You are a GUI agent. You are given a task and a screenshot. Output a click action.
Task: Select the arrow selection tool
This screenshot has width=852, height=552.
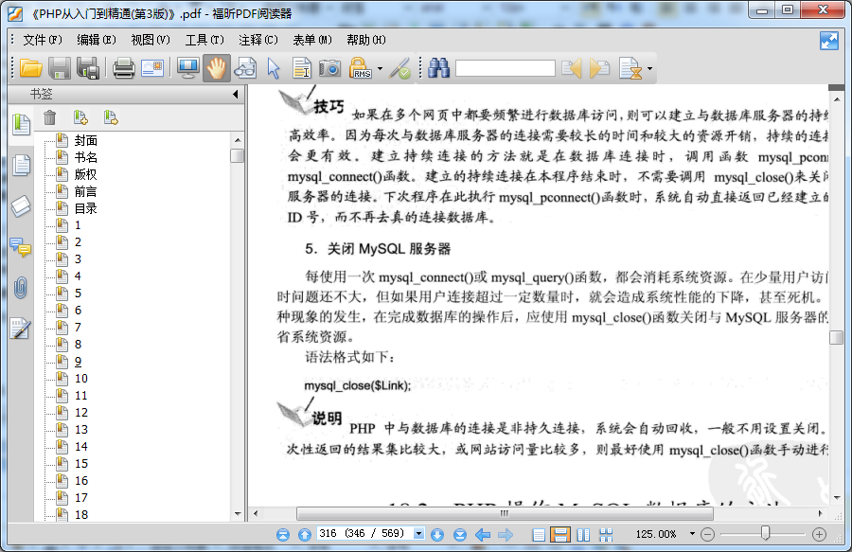click(x=274, y=68)
